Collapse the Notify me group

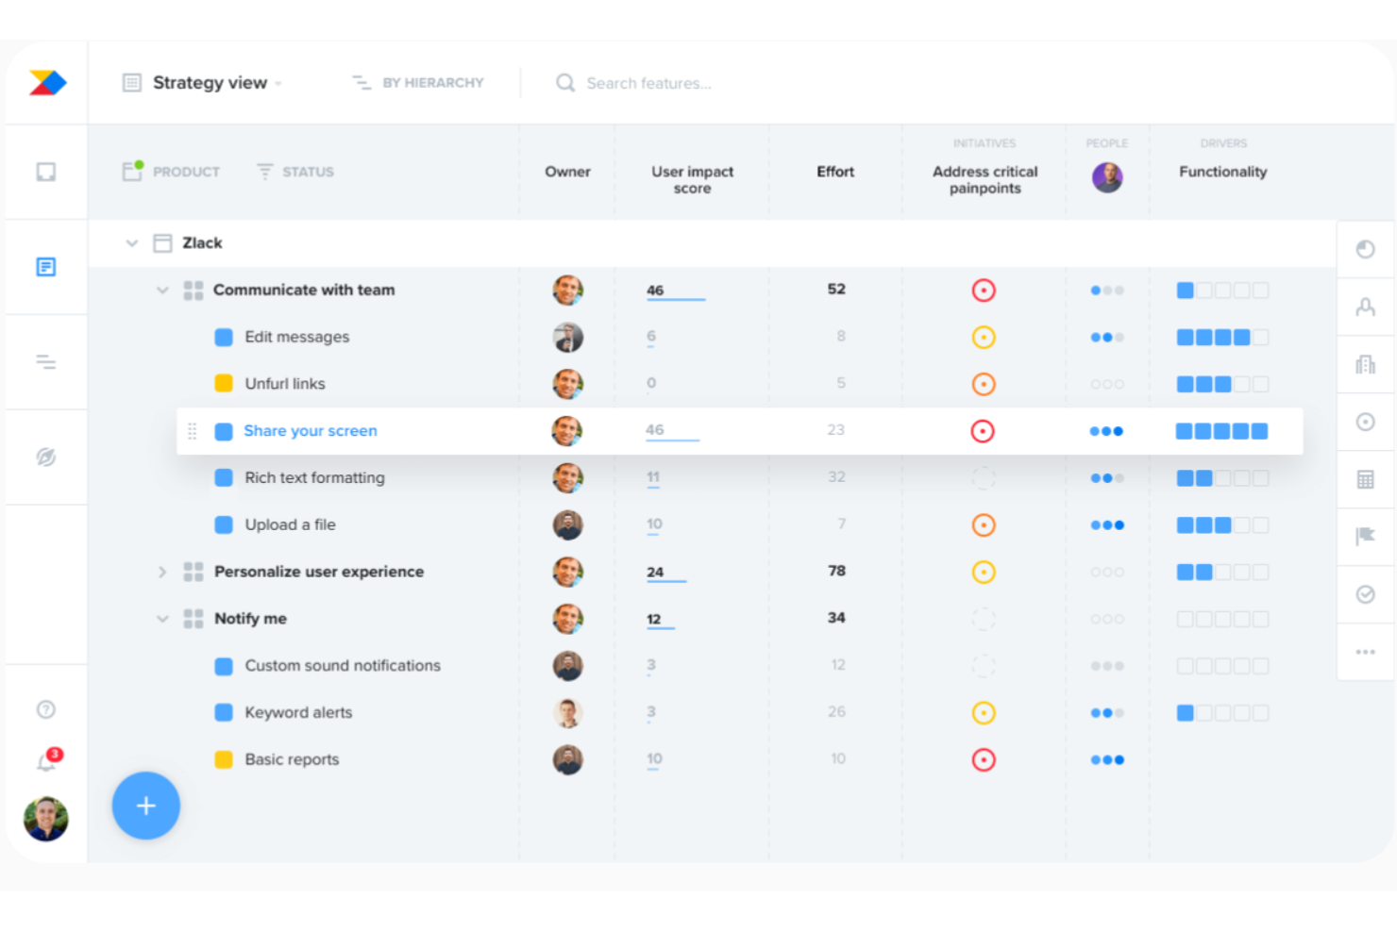click(162, 619)
